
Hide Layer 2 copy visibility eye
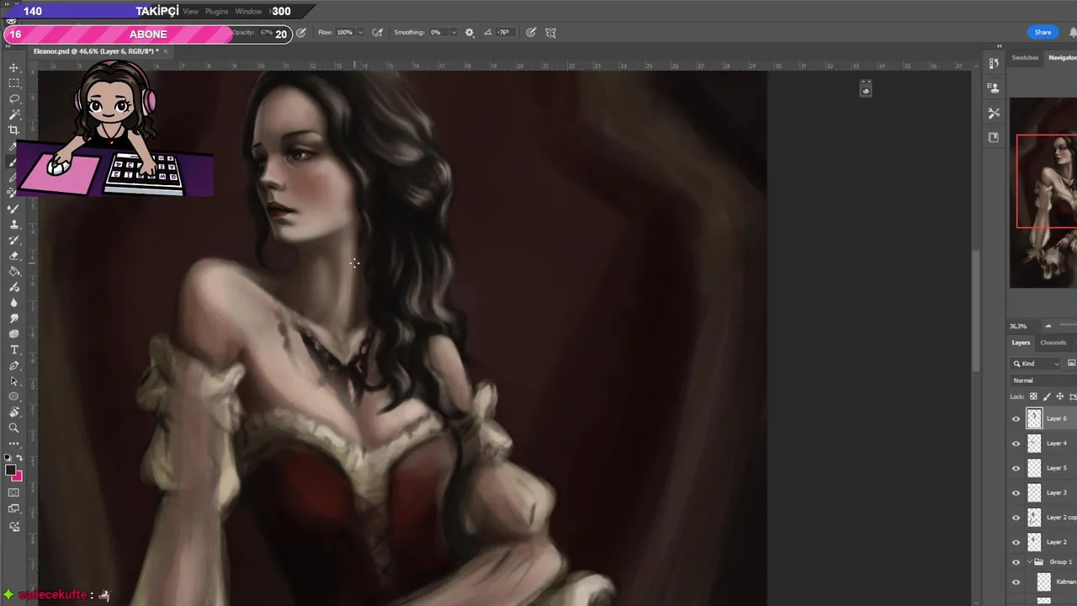(x=1016, y=518)
